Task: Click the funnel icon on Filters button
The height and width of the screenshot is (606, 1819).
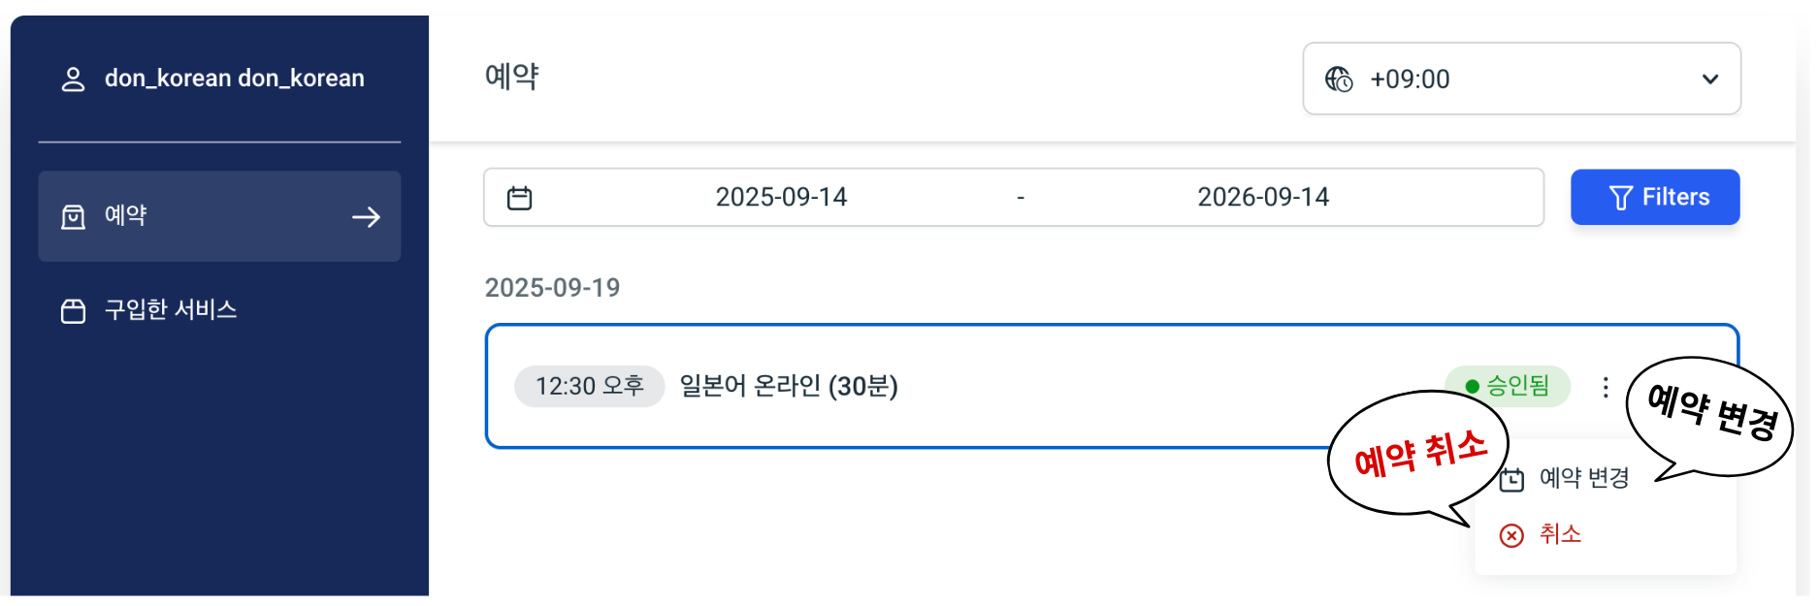Action: coord(1620,198)
